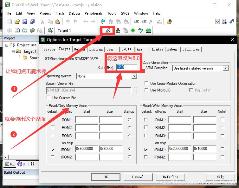Viewport: 239px width, 188px height.
Task: Click the Find in Files icon
Action: pyautogui.click(x=169, y=22)
